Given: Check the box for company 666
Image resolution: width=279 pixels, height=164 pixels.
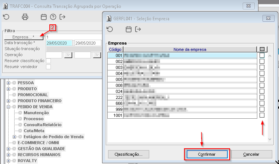Looking at the screenshot, I should (262, 103).
